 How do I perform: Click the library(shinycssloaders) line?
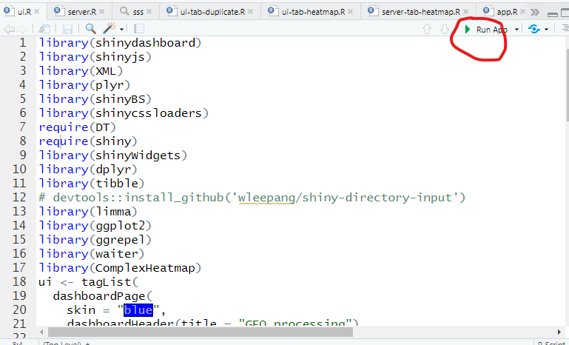click(x=124, y=113)
